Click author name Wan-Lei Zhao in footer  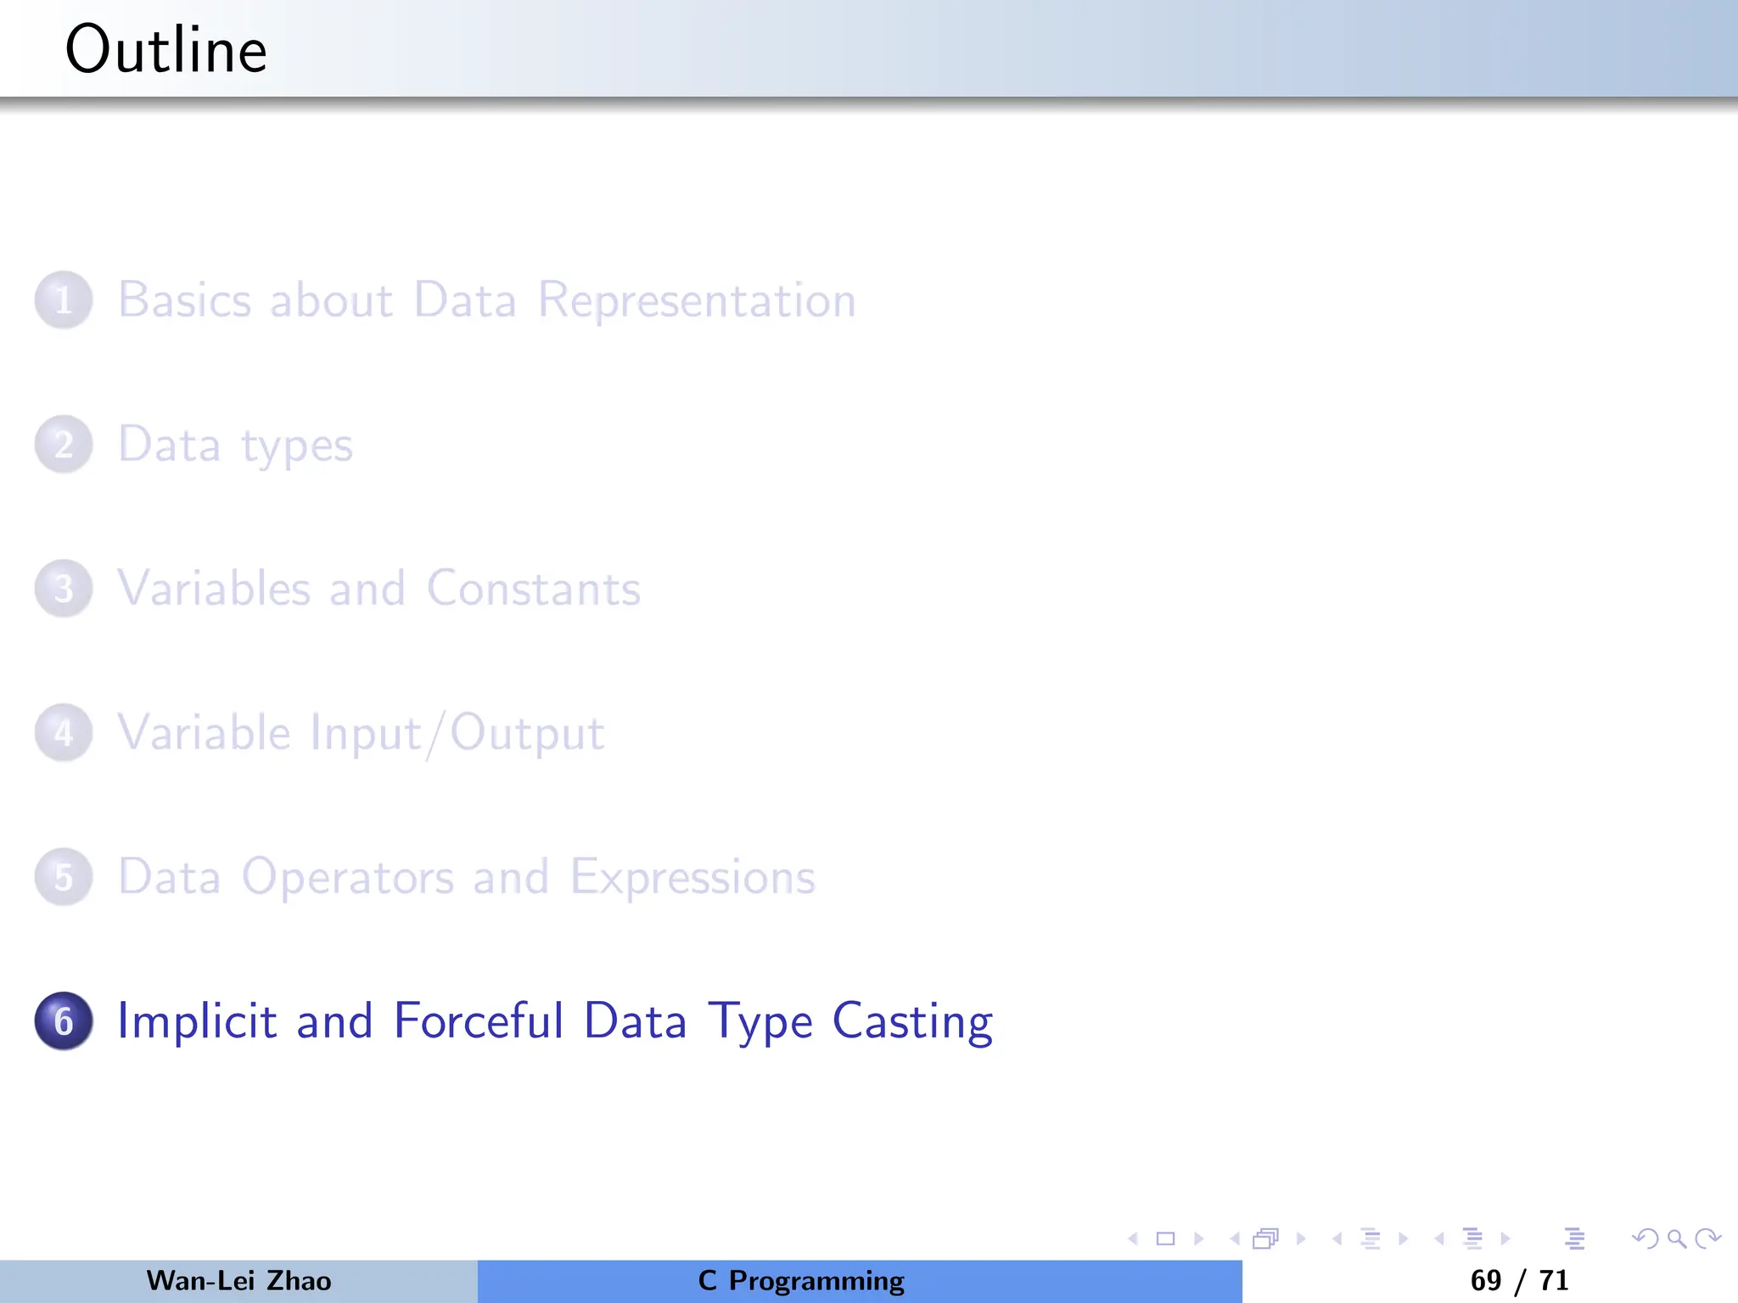coord(238,1280)
